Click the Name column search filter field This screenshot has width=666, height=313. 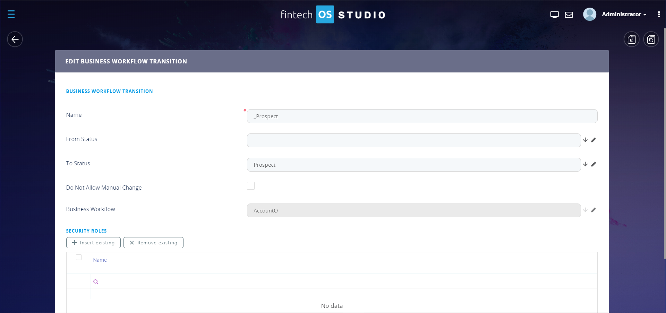coord(343,281)
